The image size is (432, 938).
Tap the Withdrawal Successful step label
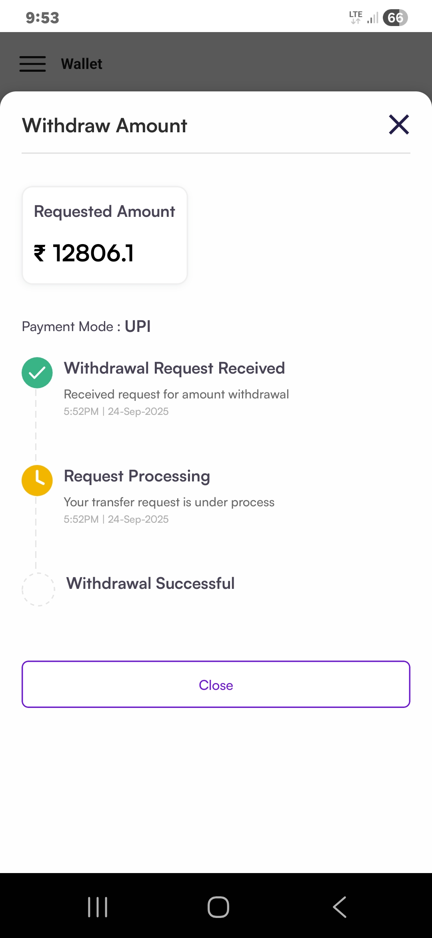click(x=150, y=583)
